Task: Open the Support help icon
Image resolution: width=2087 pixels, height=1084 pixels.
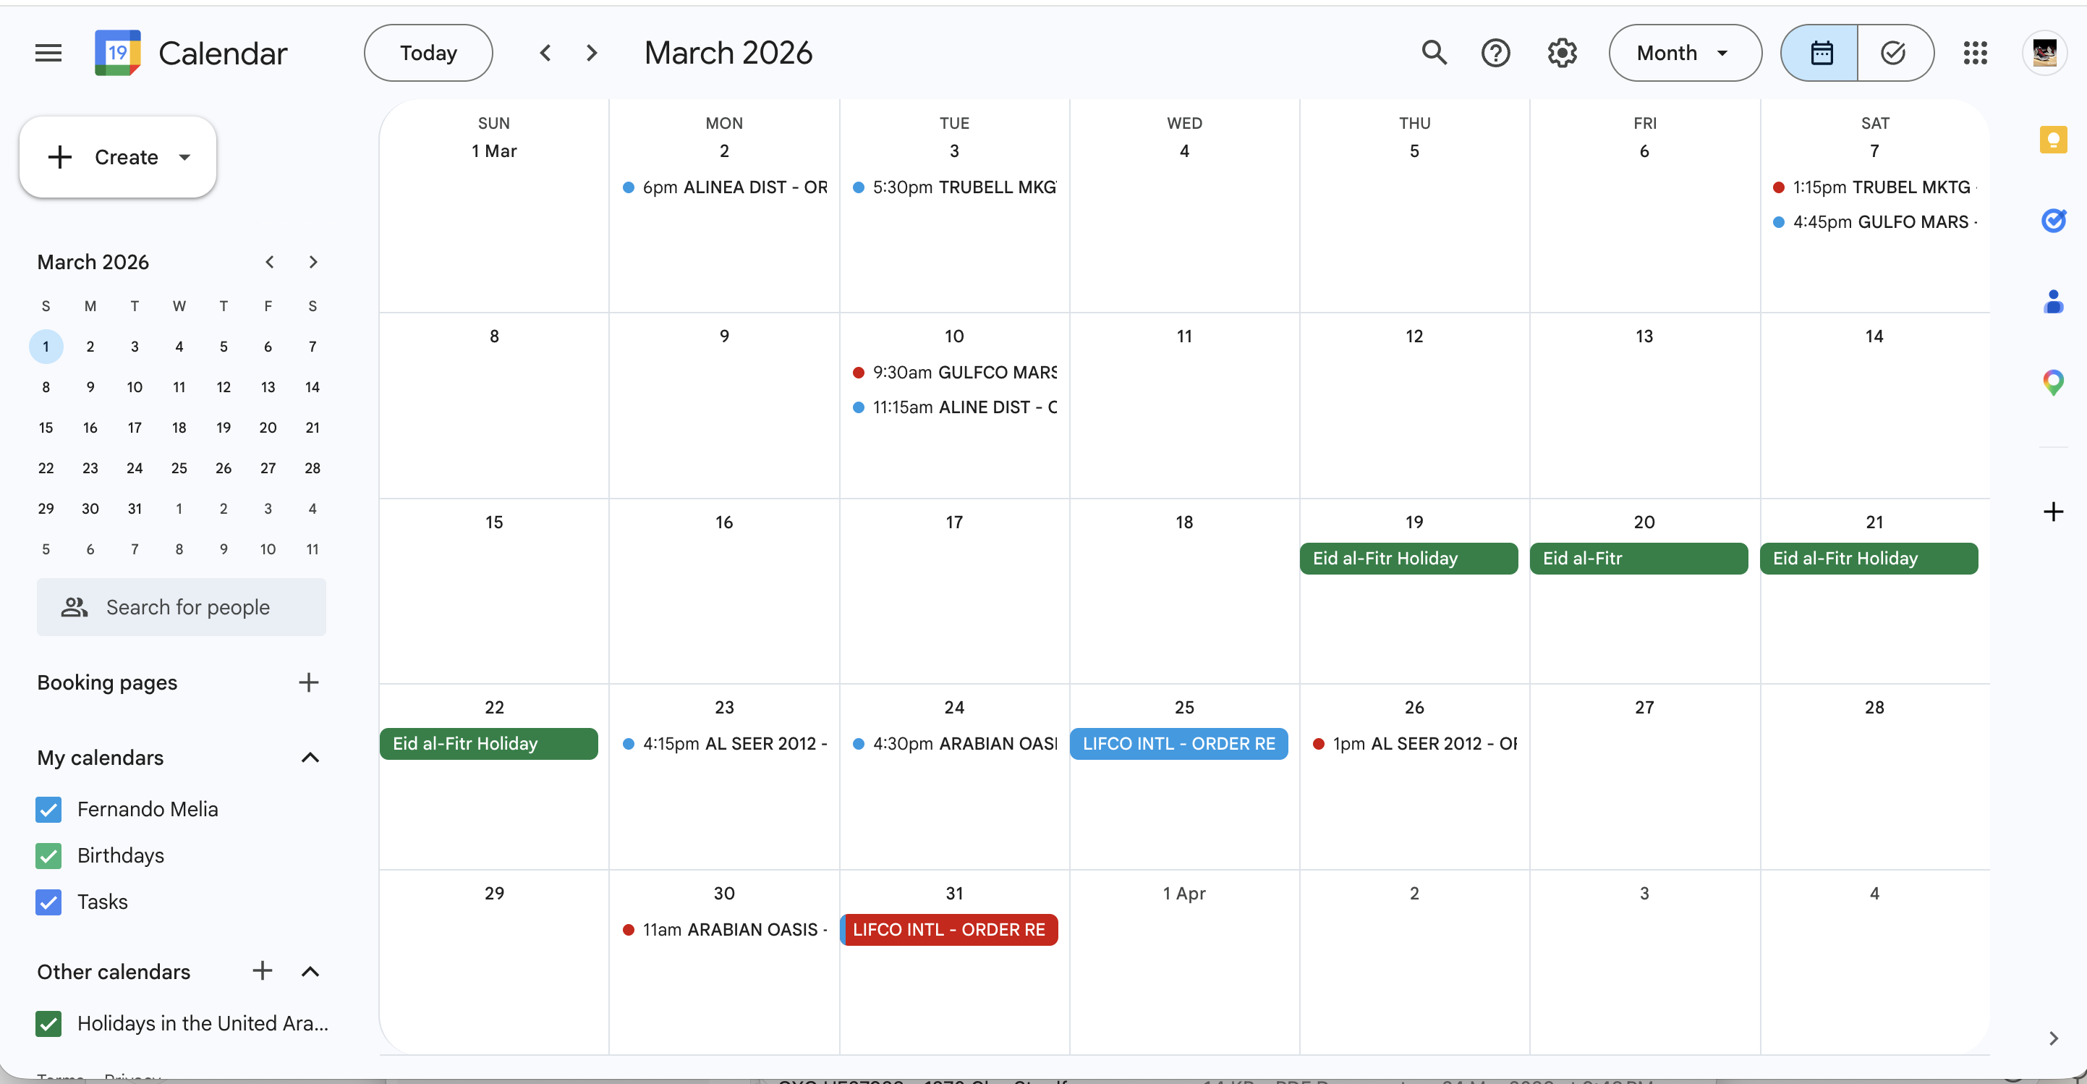Action: (x=1495, y=54)
